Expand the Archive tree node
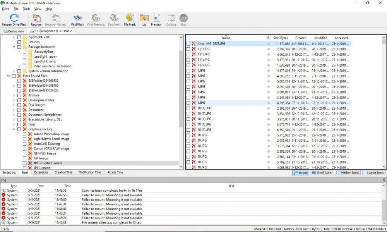This screenshot has height=232, width=387. 14,95
